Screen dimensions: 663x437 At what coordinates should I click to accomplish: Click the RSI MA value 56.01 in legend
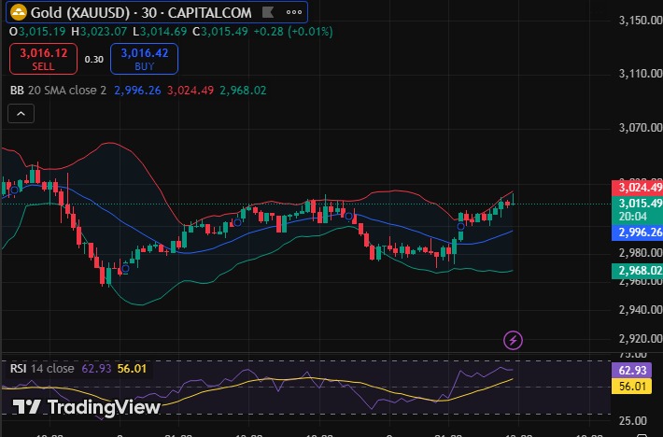pyautogui.click(x=132, y=369)
